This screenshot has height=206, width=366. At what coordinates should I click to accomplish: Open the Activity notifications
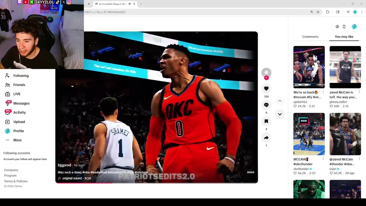click(19, 112)
